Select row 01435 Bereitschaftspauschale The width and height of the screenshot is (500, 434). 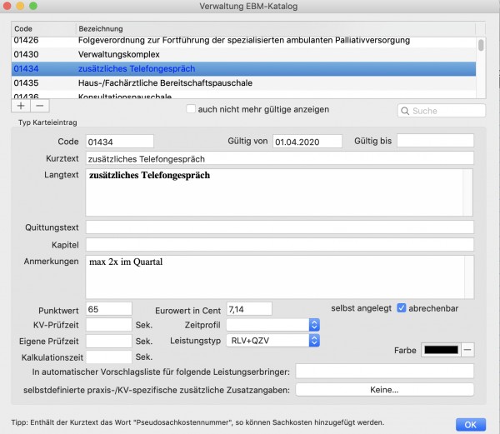tap(243, 83)
